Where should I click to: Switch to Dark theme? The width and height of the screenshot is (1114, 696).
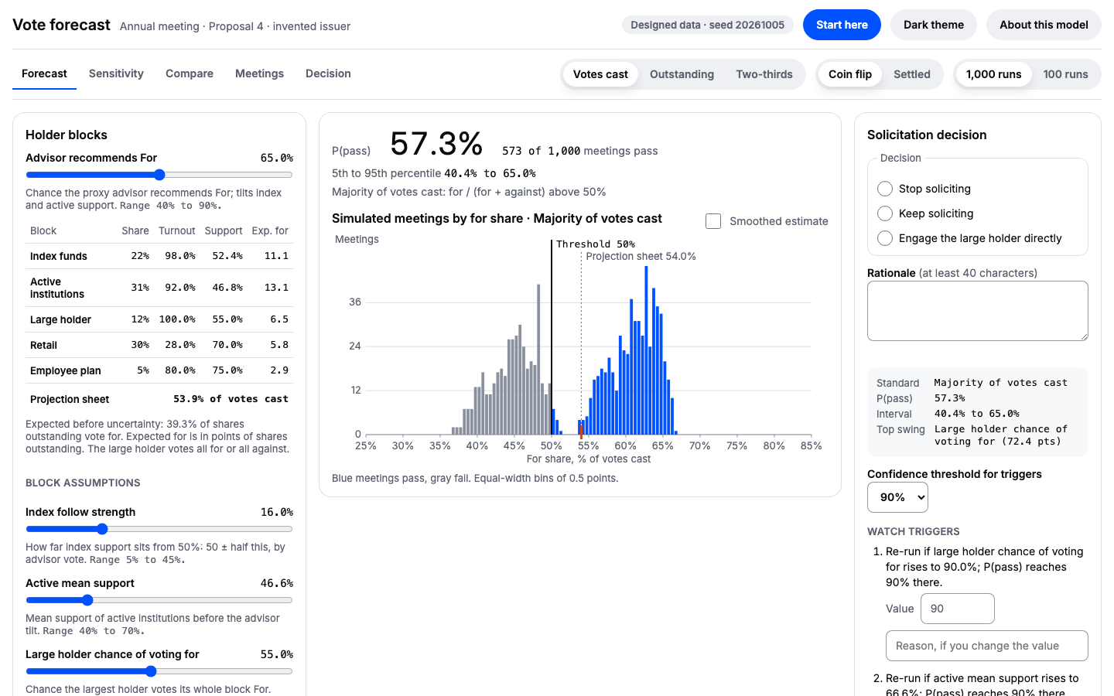(934, 25)
